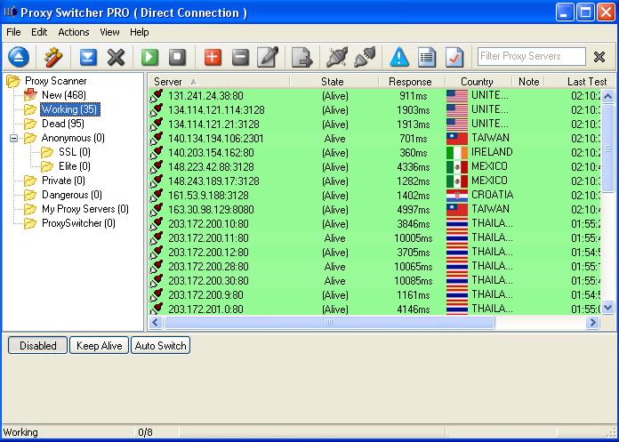Select server row 203.172.200.11:80
The height and width of the screenshot is (442, 619).
[375, 238]
